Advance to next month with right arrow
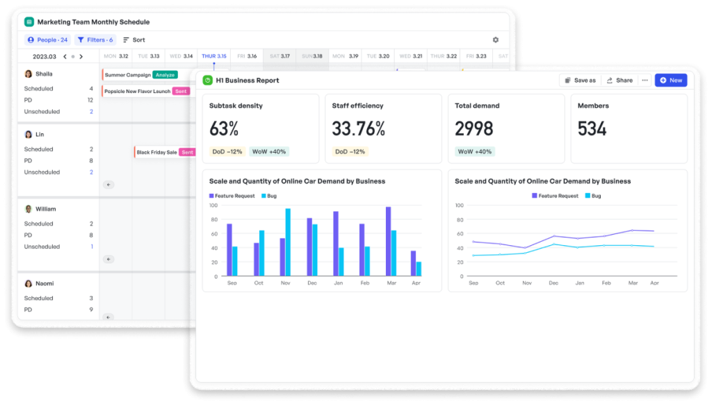712x405 pixels. click(81, 57)
